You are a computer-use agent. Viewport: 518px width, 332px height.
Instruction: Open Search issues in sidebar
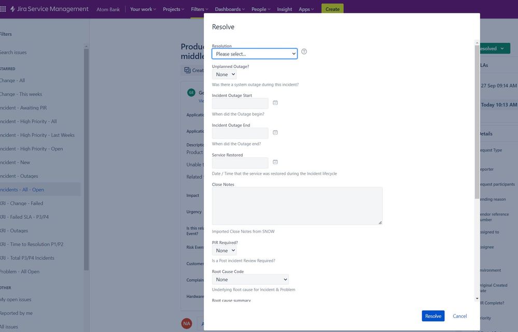coord(13,52)
